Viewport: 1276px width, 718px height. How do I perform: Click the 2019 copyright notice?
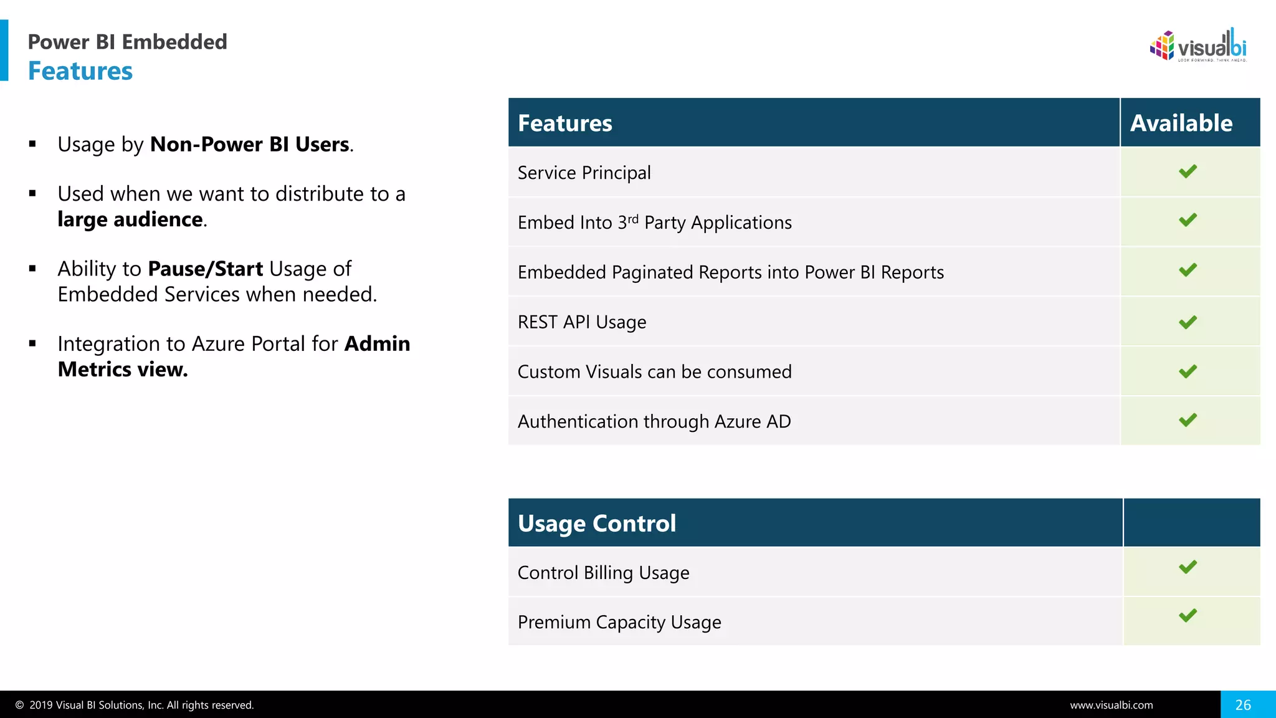coord(135,705)
